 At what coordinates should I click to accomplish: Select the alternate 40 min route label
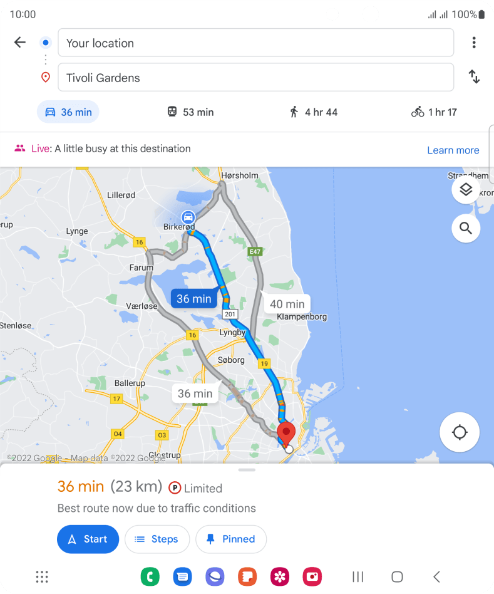[x=287, y=304]
